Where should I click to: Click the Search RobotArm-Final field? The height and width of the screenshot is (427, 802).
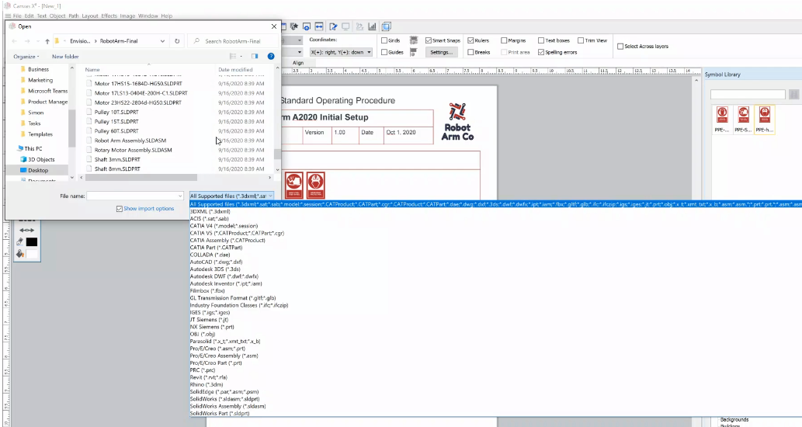pos(233,41)
